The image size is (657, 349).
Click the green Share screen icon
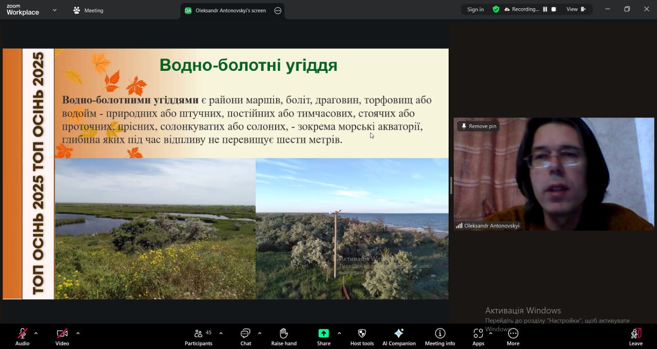[x=323, y=333]
